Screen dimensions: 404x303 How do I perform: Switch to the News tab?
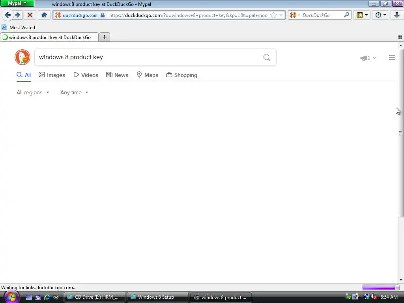tap(117, 75)
